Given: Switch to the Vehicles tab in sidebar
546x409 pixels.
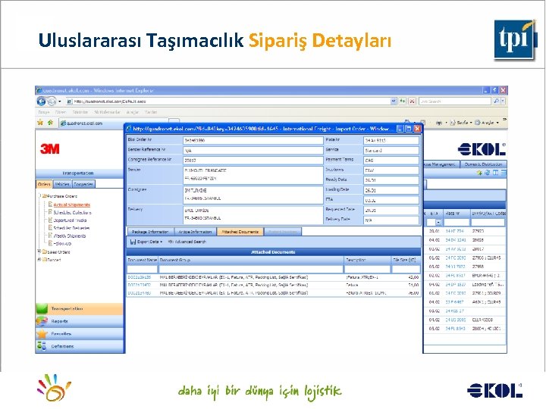Looking at the screenshot, I should (62, 184).
